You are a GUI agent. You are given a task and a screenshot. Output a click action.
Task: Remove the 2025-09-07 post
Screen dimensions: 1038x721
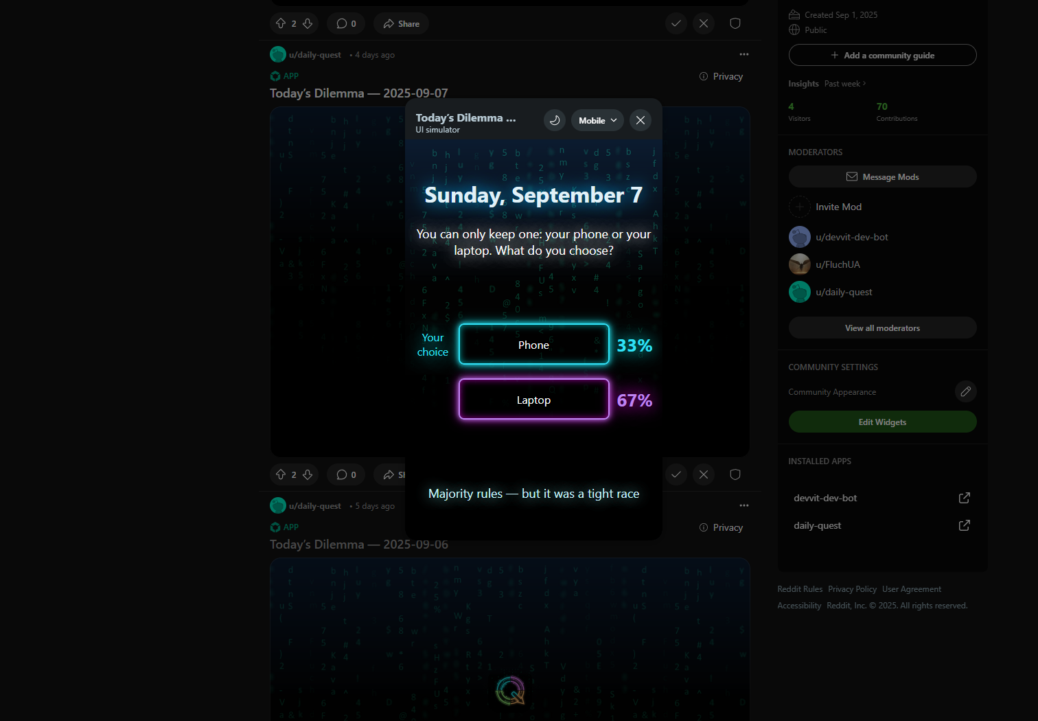coord(704,474)
